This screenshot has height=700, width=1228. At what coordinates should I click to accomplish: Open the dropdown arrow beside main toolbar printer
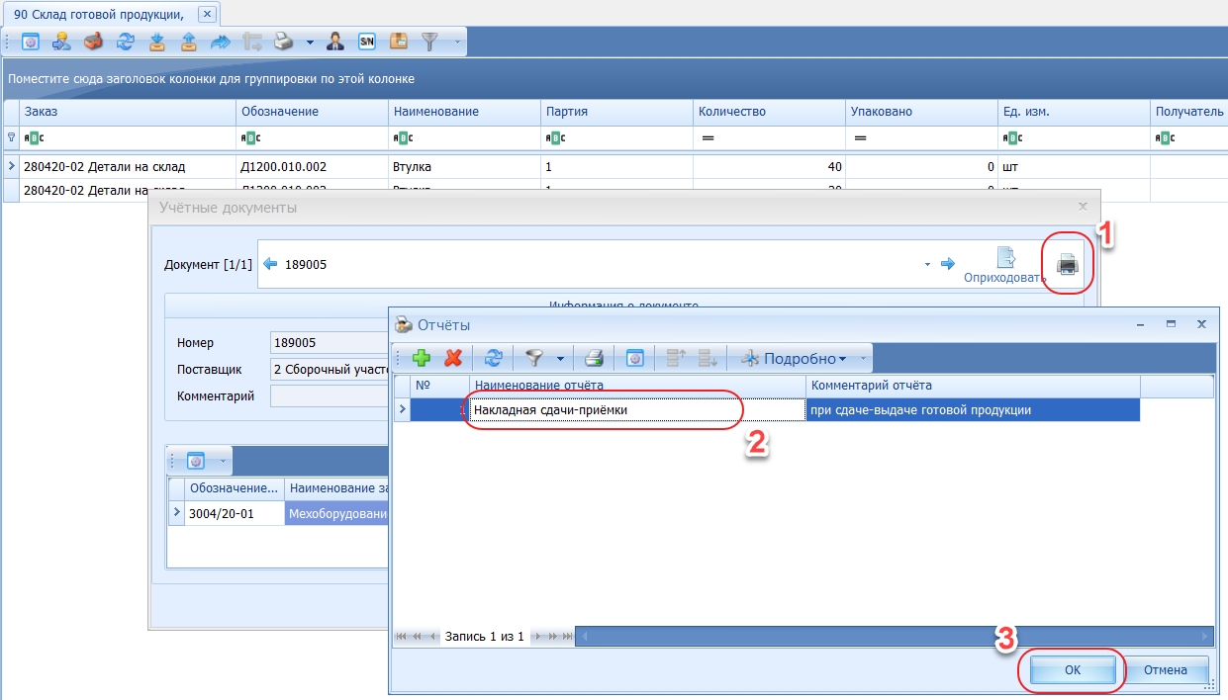[x=310, y=43]
